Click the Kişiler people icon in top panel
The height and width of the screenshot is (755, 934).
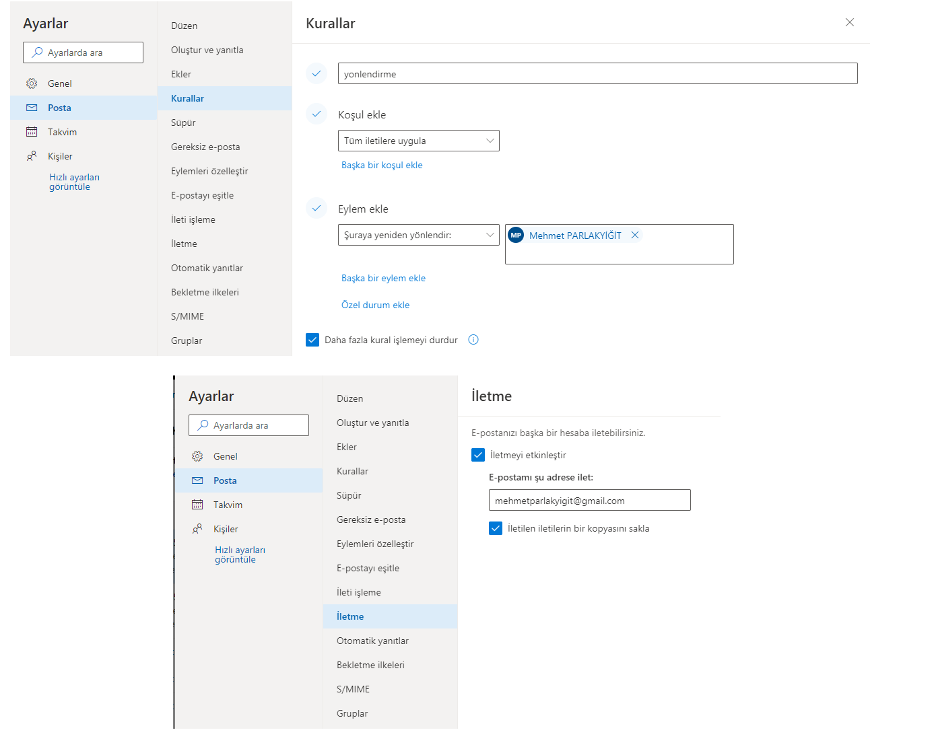[x=32, y=156]
